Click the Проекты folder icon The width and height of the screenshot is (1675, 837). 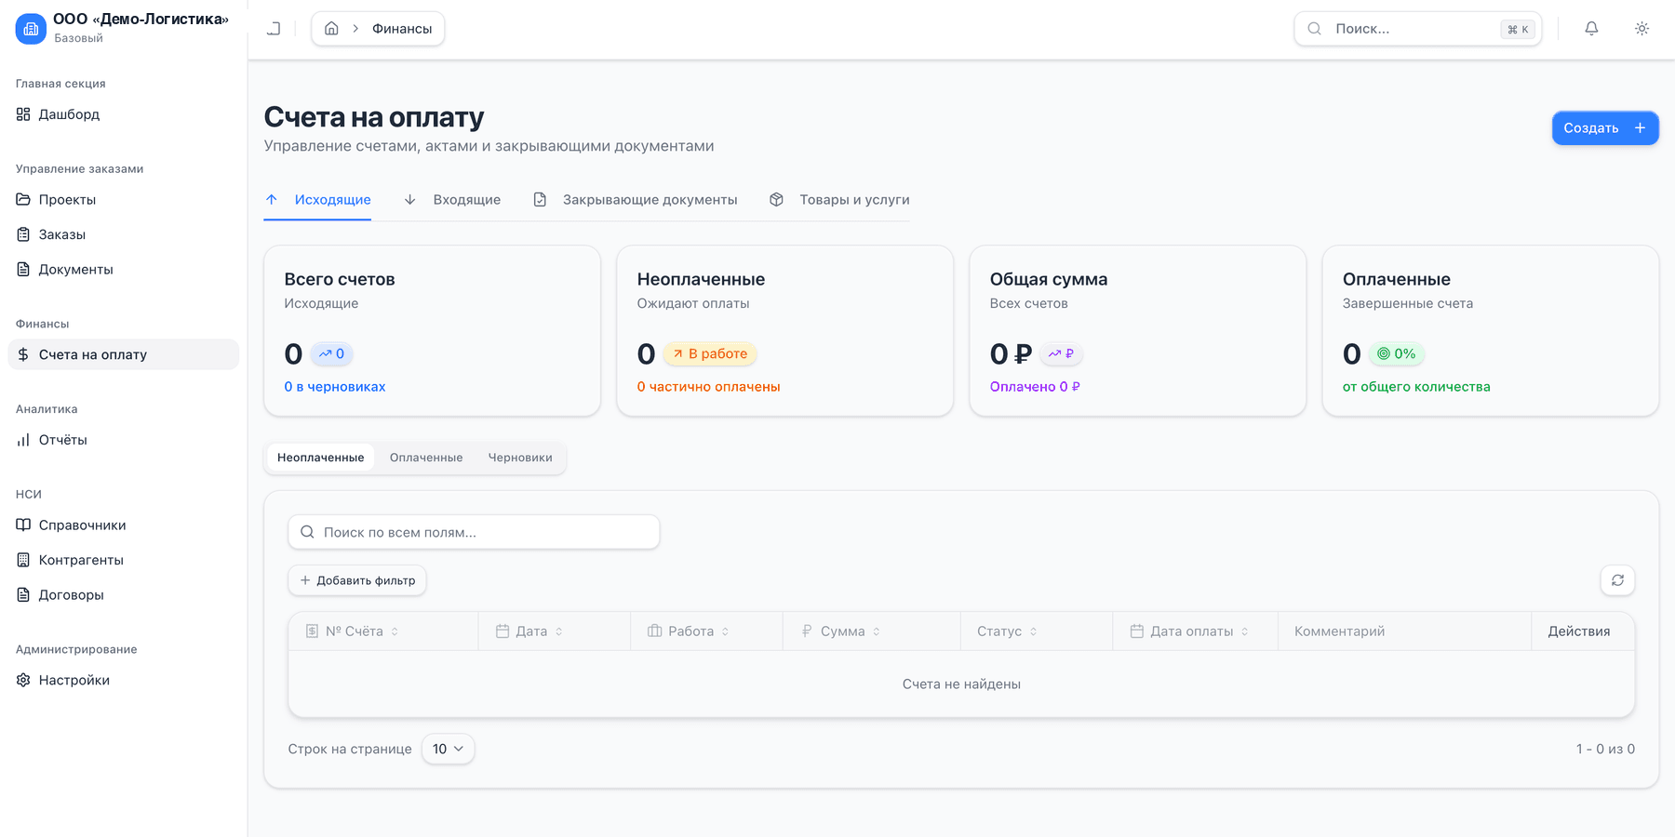click(23, 200)
